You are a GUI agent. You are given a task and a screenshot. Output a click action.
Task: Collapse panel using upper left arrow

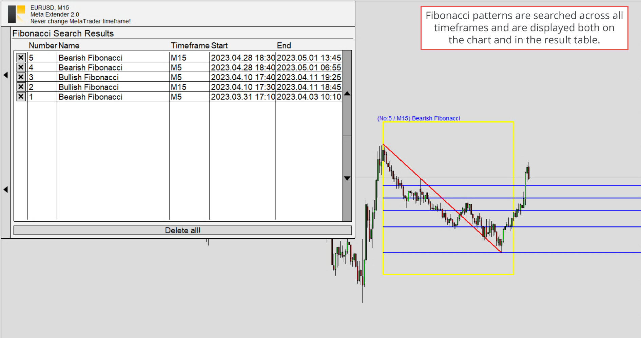(5, 75)
